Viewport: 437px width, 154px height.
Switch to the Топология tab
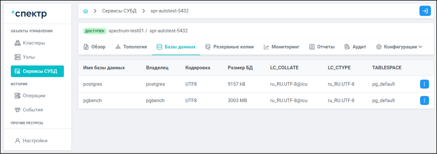click(x=131, y=47)
